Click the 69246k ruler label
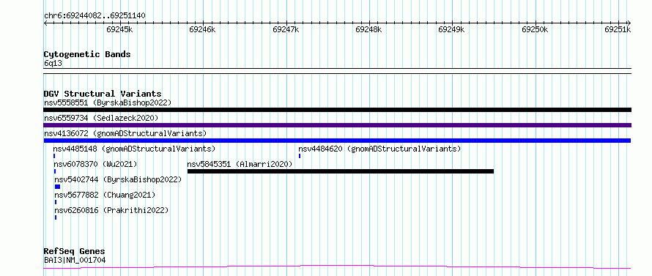The image size is (652, 276). (202, 29)
